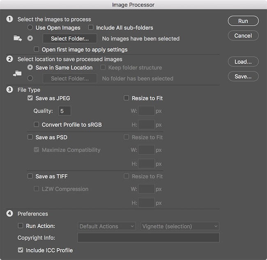Turn on the Run Action checkbox
Screen dimensions: 267x260
21,226
